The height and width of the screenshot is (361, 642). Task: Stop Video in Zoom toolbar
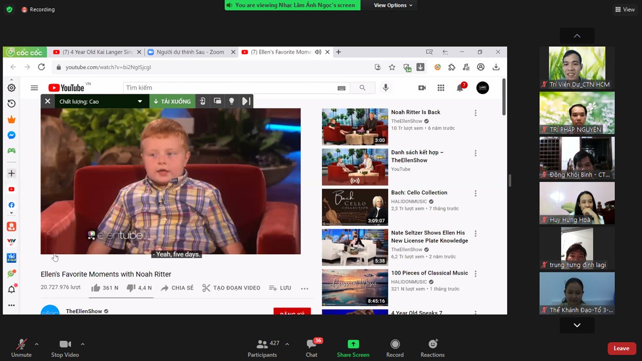65,349
